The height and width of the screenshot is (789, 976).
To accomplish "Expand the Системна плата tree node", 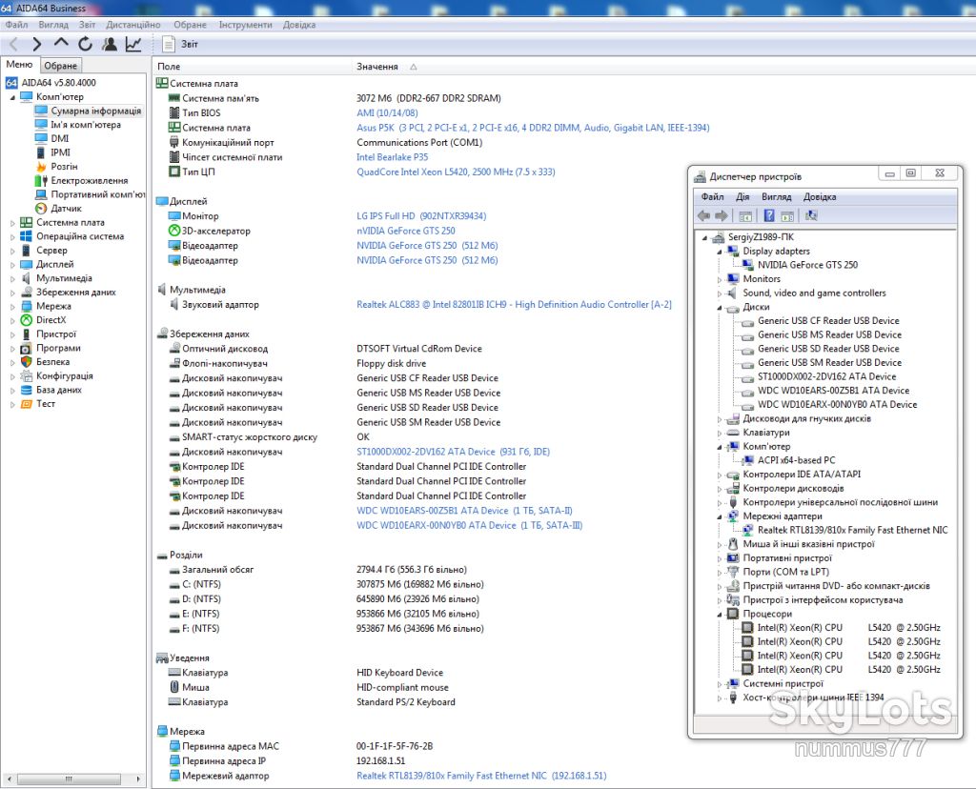I will pos(12,223).
